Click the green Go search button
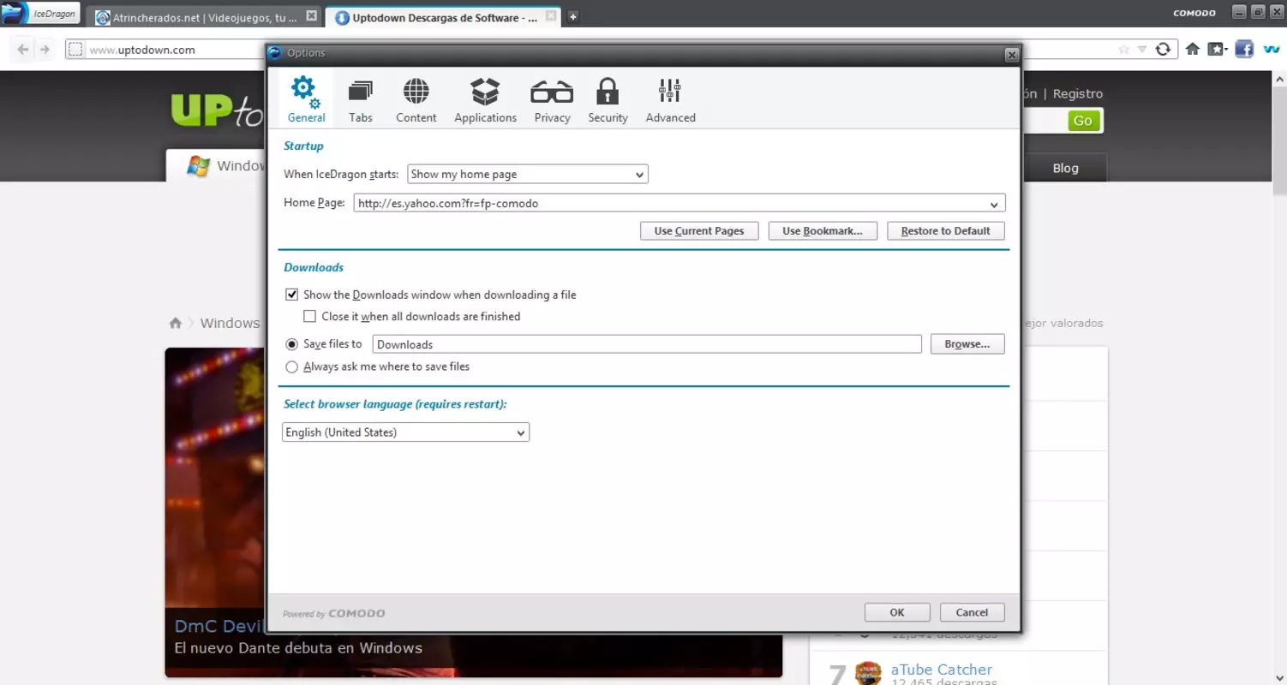Viewport: 1287px width, 685px height. click(x=1082, y=121)
